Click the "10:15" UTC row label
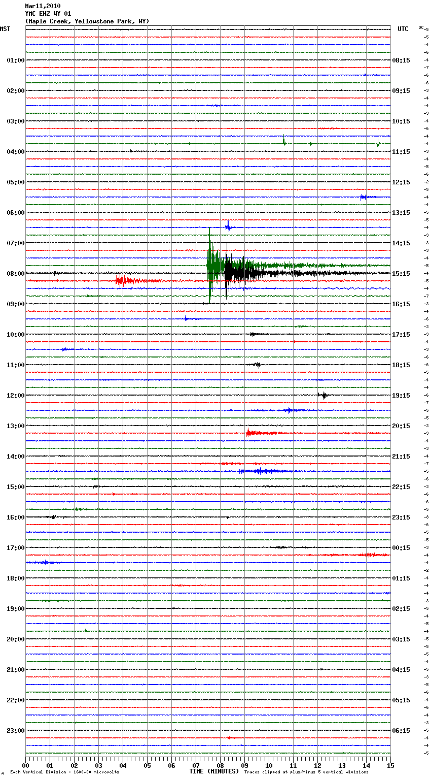This screenshot has height=779, width=431. coord(401,121)
